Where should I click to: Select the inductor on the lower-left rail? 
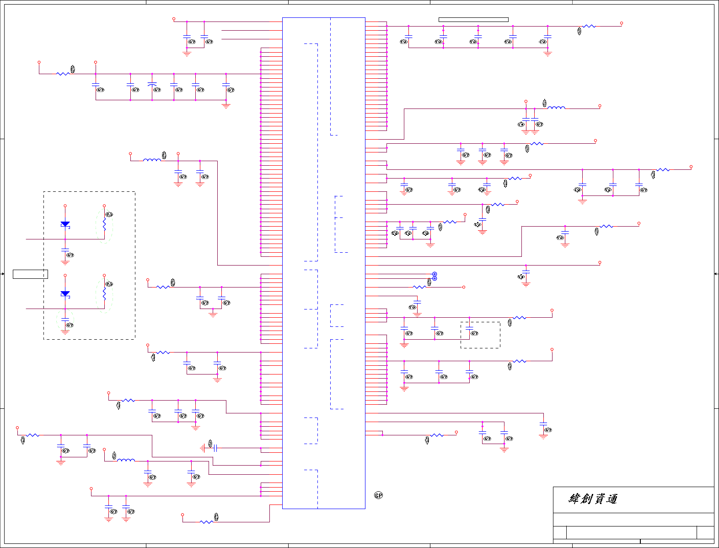[x=126, y=460]
